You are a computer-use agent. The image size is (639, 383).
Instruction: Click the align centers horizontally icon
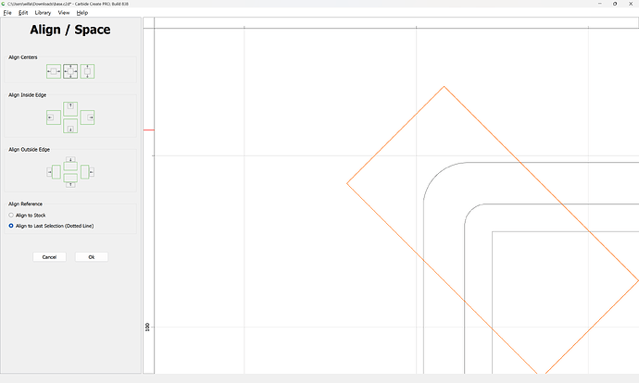coord(54,71)
